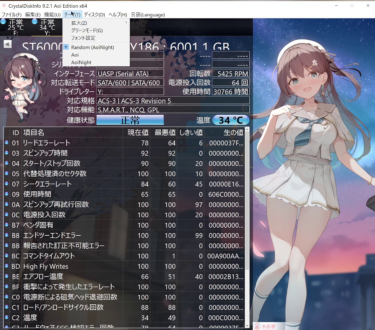The height and width of the screenshot is (330, 375).
Task: Click status dot for B7 ベンダ固有
Action: pos(7,225)
